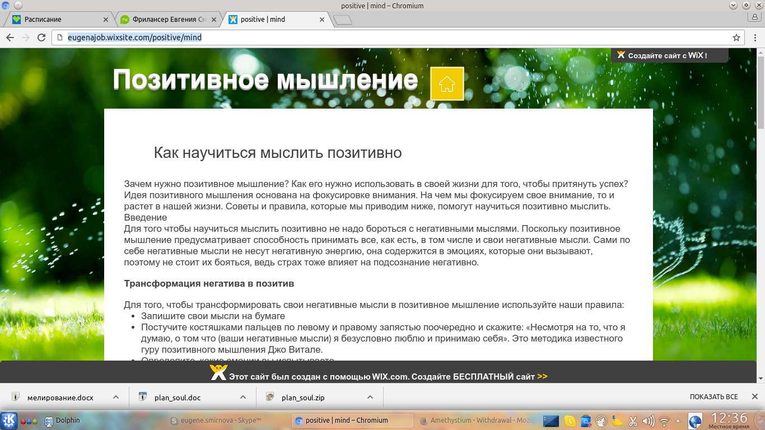This screenshot has height=430, width=765.
Task: Open a new browser tab
Action: pos(343,20)
